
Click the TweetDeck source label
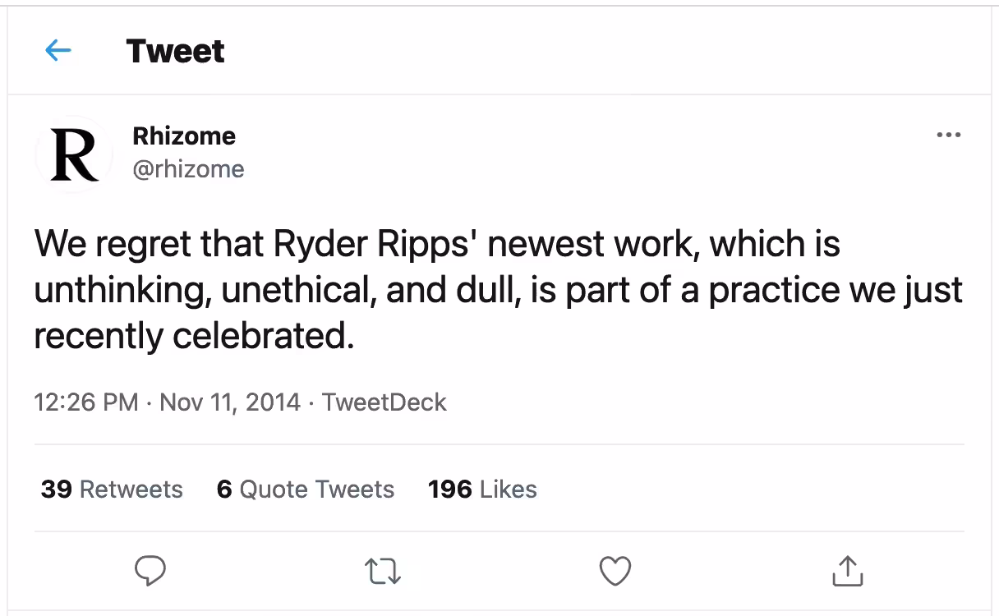(384, 402)
